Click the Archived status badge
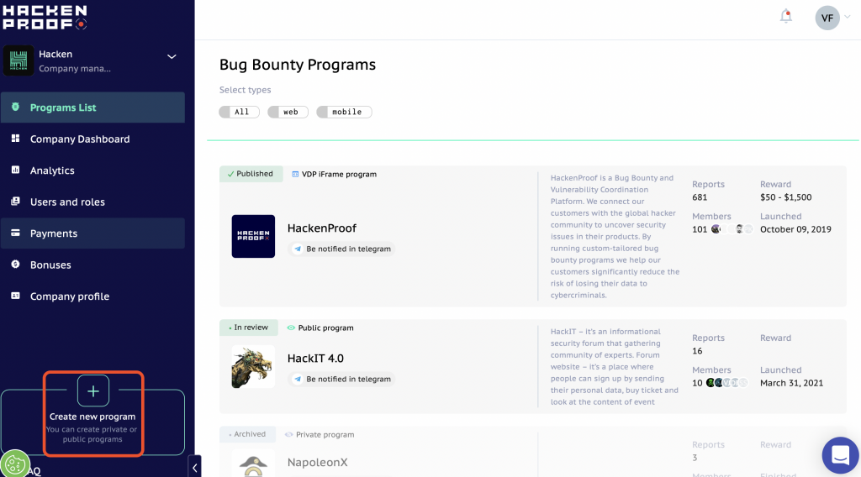861x477 pixels. pos(247,434)
